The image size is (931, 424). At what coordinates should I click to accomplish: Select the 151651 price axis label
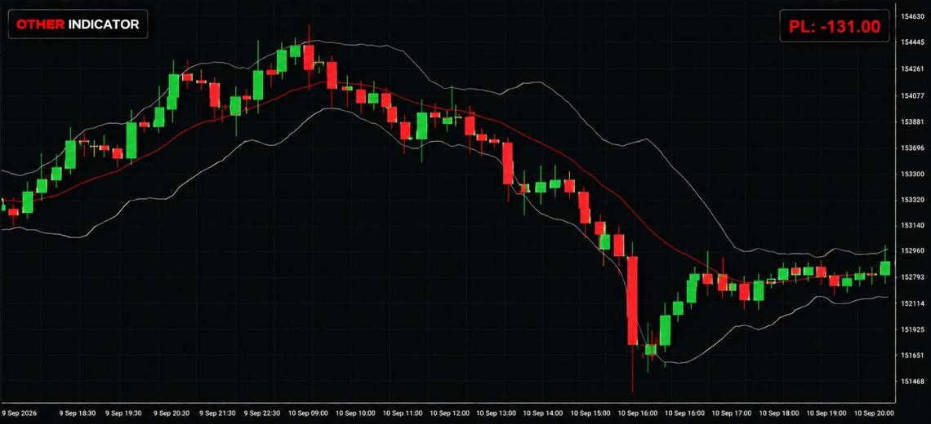point(913,356)
